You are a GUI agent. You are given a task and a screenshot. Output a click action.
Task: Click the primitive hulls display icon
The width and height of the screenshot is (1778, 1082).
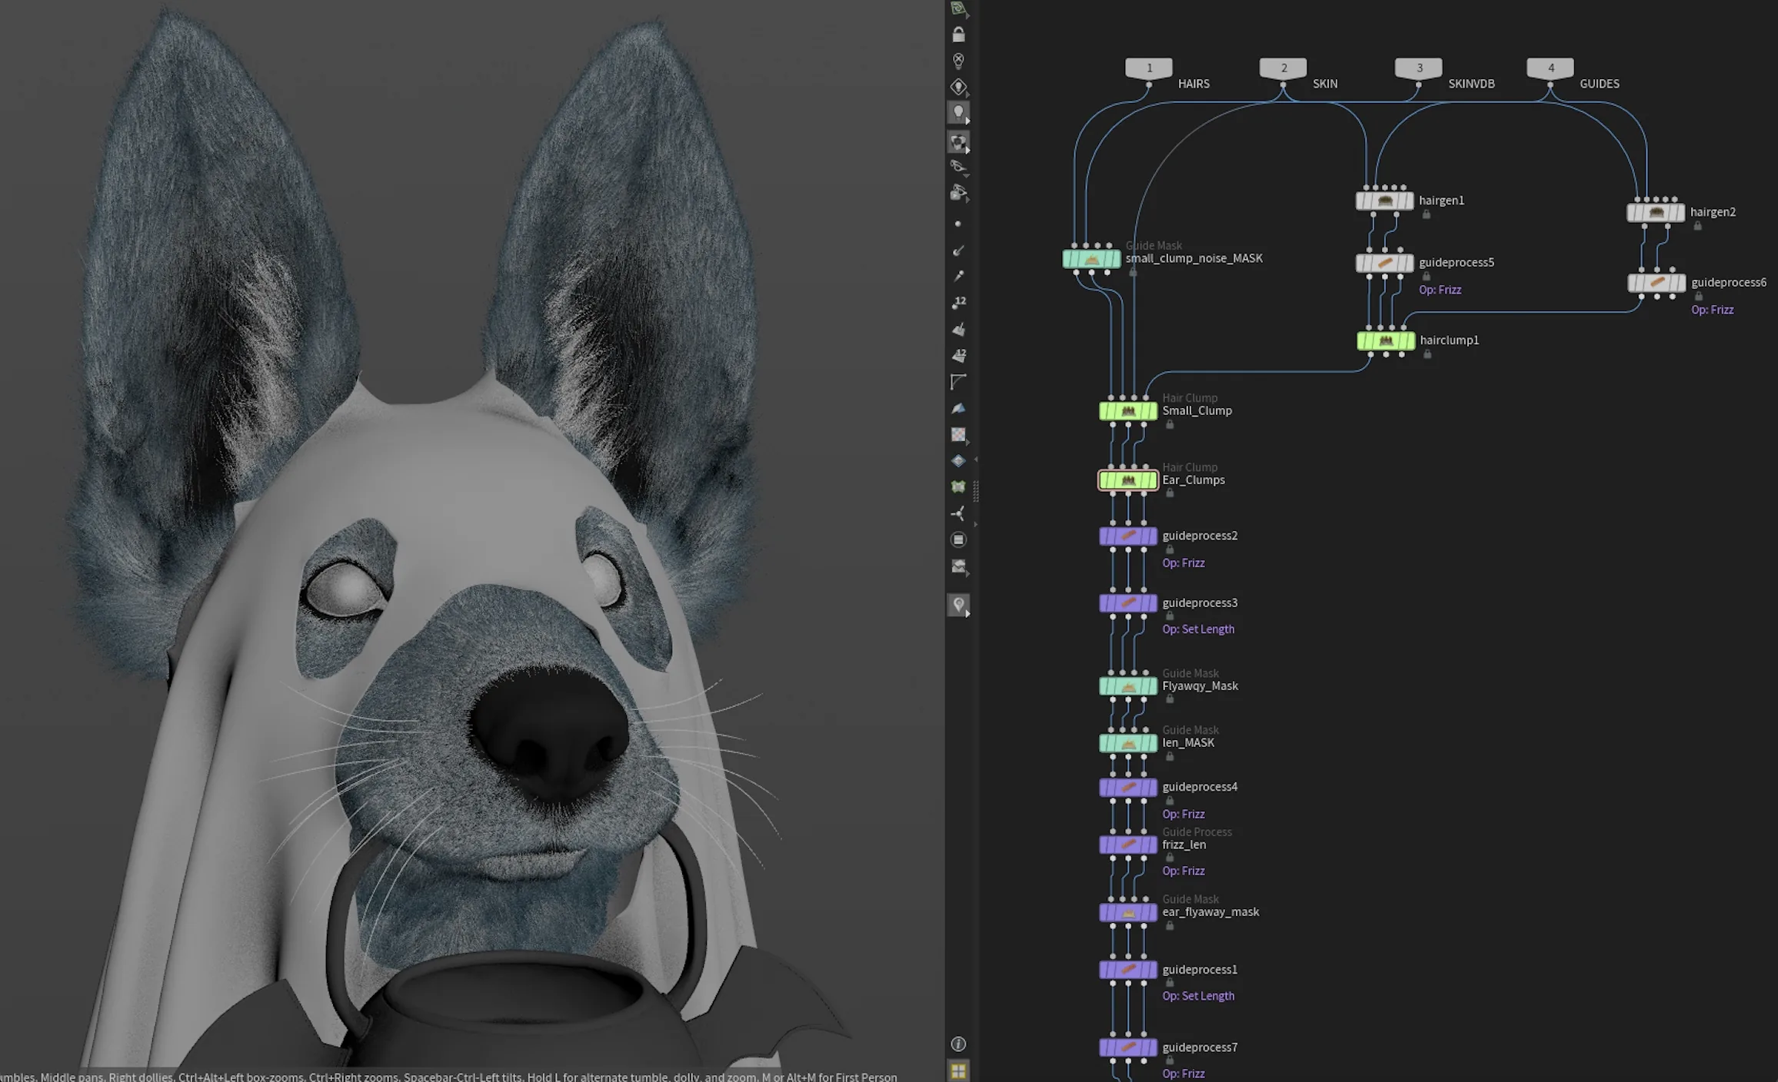coord(958,381)
